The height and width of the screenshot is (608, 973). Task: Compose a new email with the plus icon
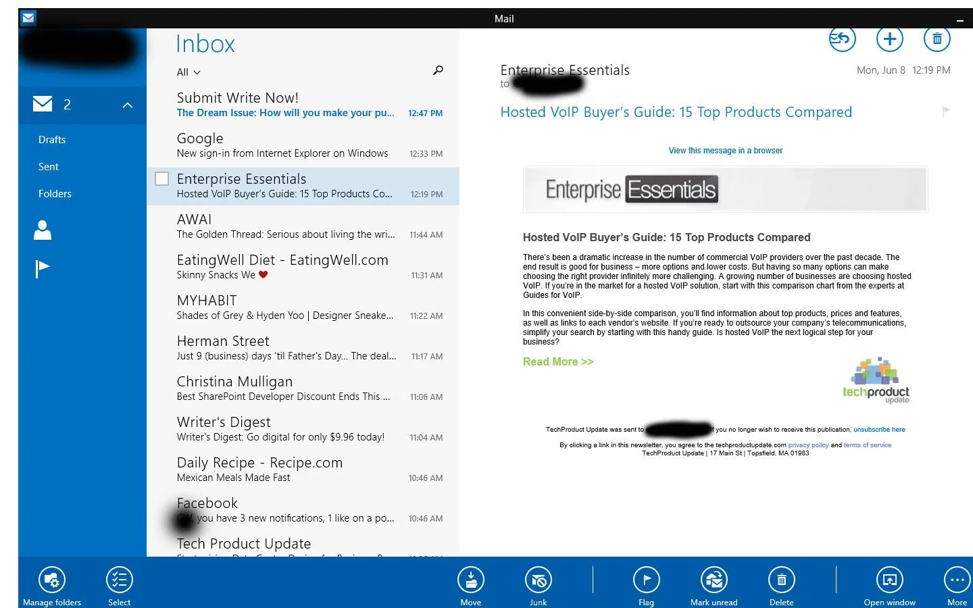pyautogui.click(x=889, y=39)
